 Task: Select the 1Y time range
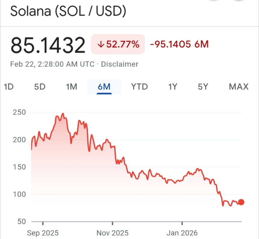(x=173, y=87)
